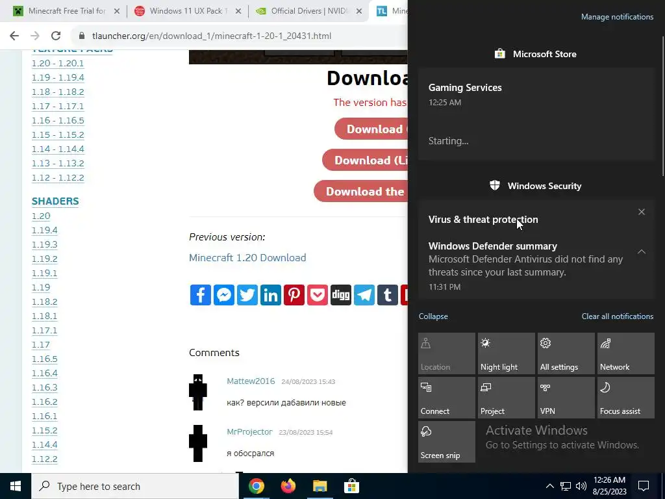Close the NVIDIA Drivers tab

coord(359,11)
